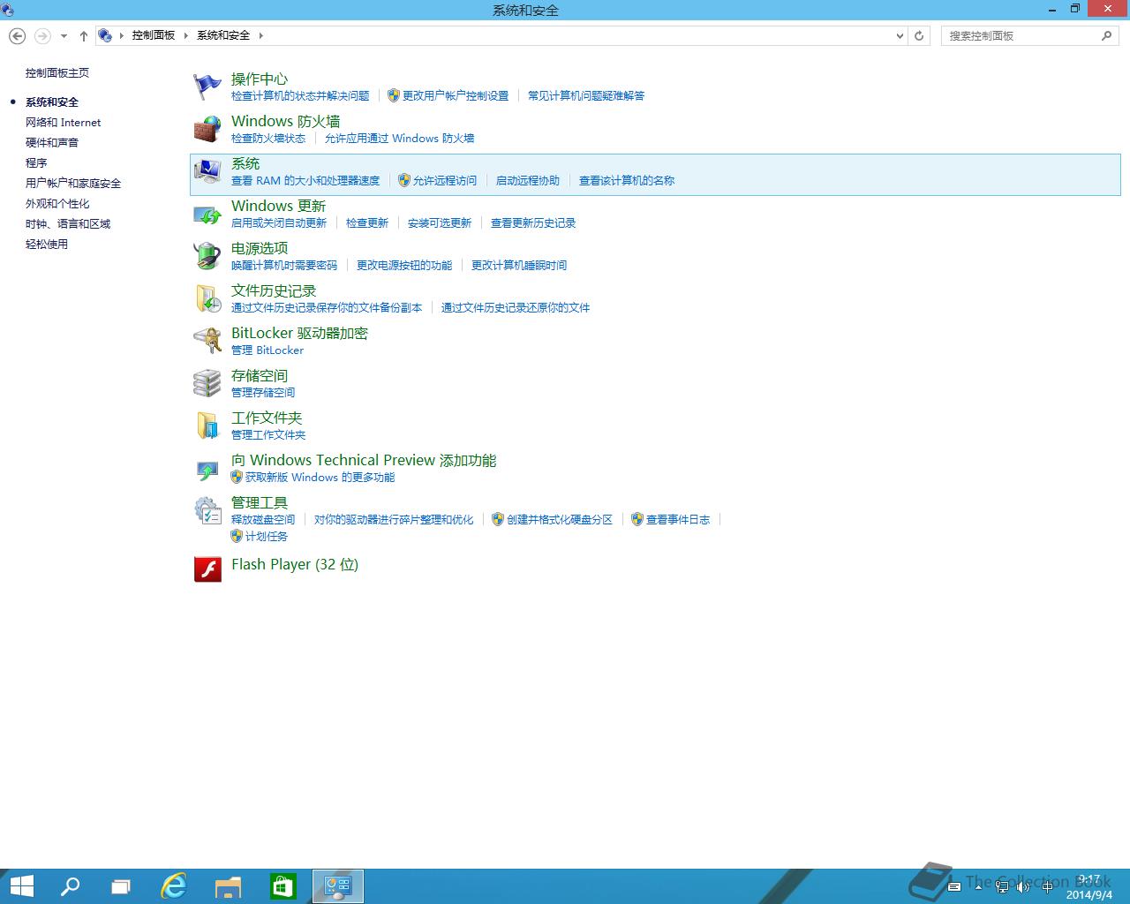This screenshot has height=904, width=1130.
Task: Open 控制面板主页 link
Action: pos(57,73)
